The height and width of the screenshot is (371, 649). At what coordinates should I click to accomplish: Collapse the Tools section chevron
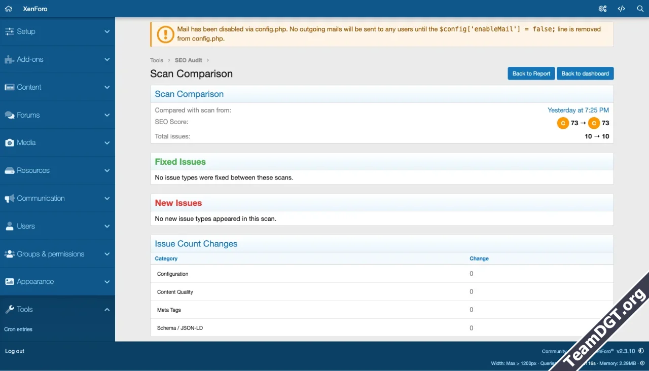107,310
